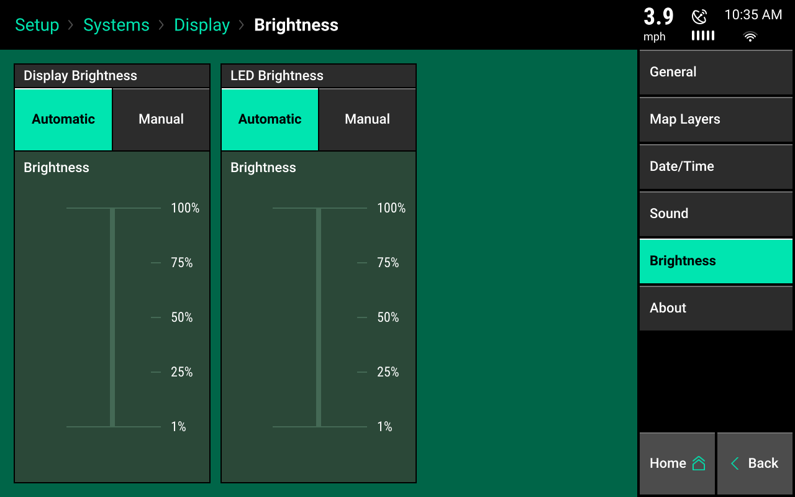The height and width of the screenshot is (497, 795).
Task: Select the Brightness settings tab
Action: pyautogui.click(x=716, y=261)
